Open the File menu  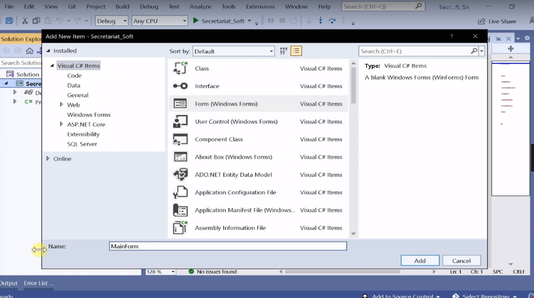9,7
